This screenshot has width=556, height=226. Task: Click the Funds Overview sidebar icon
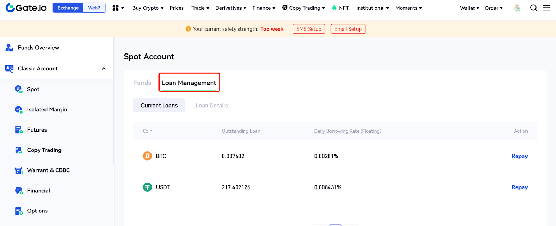click(9, 48)
